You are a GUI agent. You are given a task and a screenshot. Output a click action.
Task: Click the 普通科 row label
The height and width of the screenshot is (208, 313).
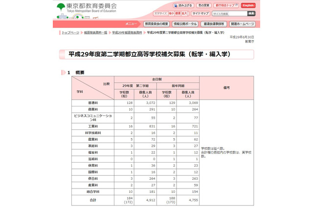pos(93,103)
